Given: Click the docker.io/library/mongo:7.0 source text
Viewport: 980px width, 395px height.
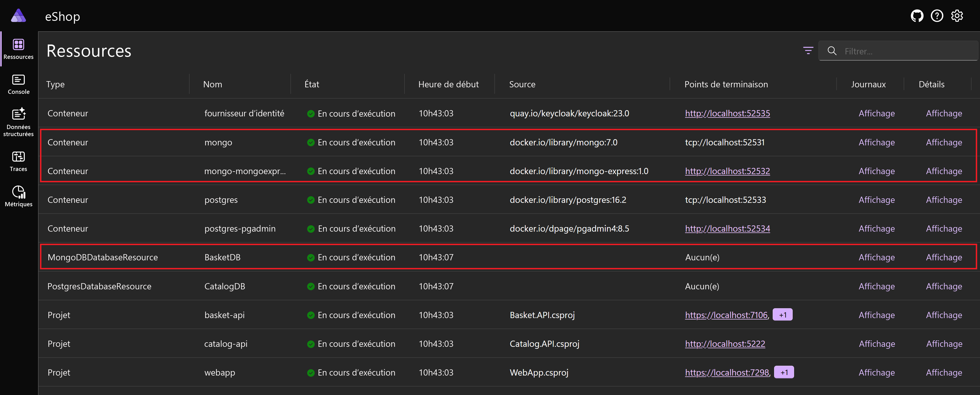Looking at the screenshot, I should tap(563, 142).
